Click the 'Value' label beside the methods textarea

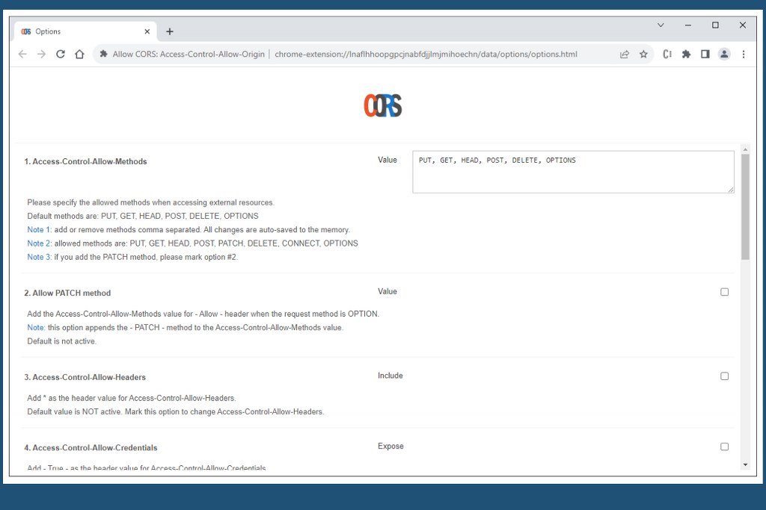(387, 160)
